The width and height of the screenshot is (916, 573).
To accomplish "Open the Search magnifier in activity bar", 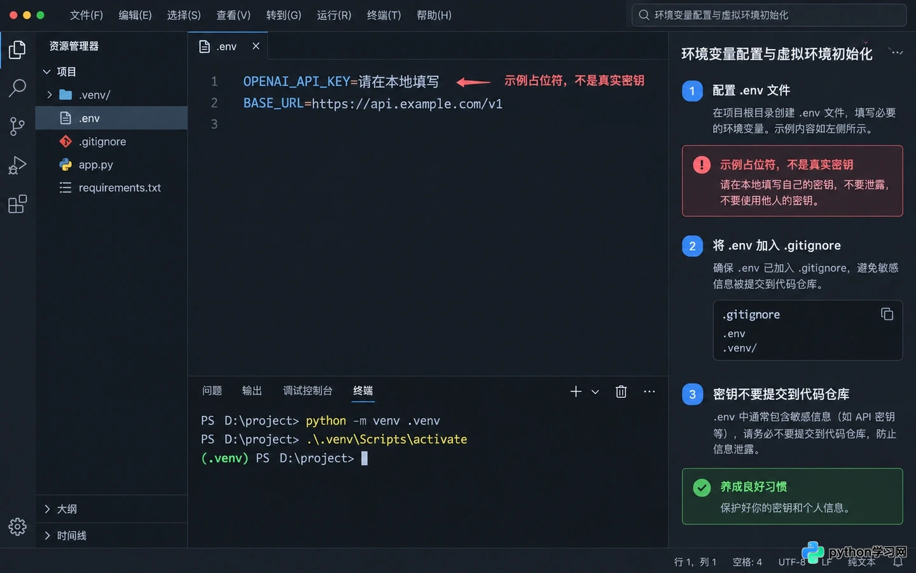I will click(x=17, y=88).
